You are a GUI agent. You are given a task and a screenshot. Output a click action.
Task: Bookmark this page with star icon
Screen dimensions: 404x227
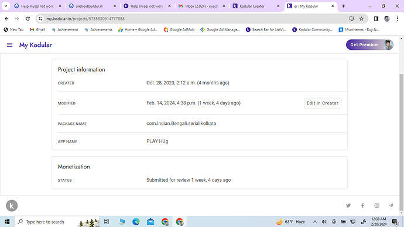[x=361, y=19]
